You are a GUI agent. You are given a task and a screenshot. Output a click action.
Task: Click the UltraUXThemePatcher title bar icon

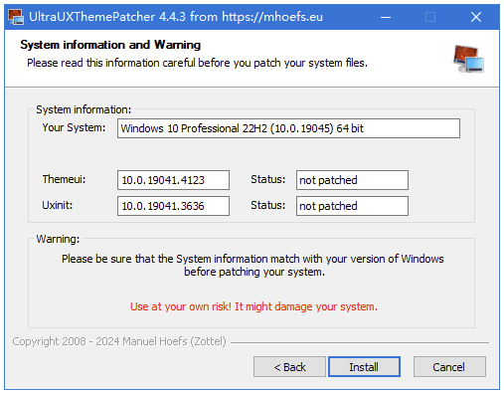pos(16,17)
